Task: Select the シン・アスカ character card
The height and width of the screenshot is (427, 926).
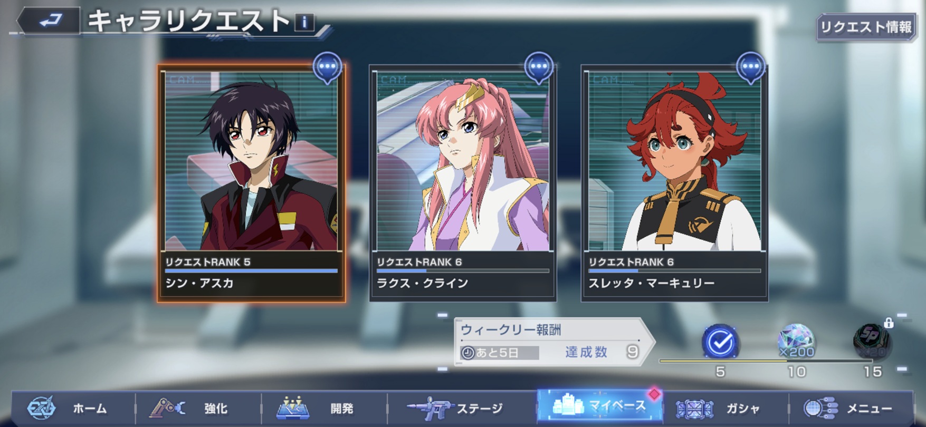Action: tap(251, 183)
